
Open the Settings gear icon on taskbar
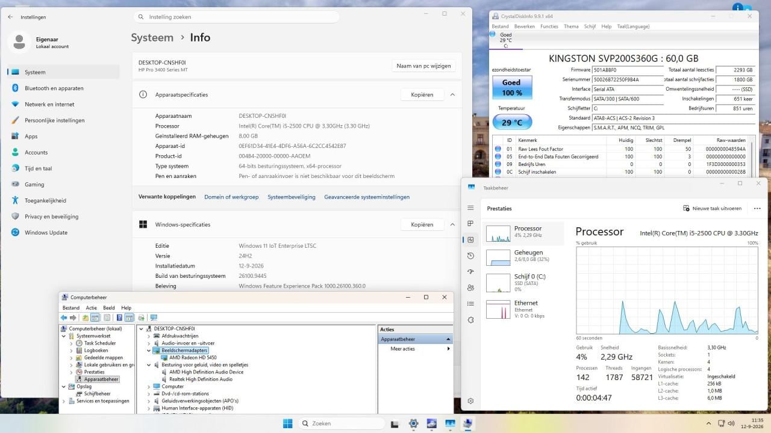(413, 423)
